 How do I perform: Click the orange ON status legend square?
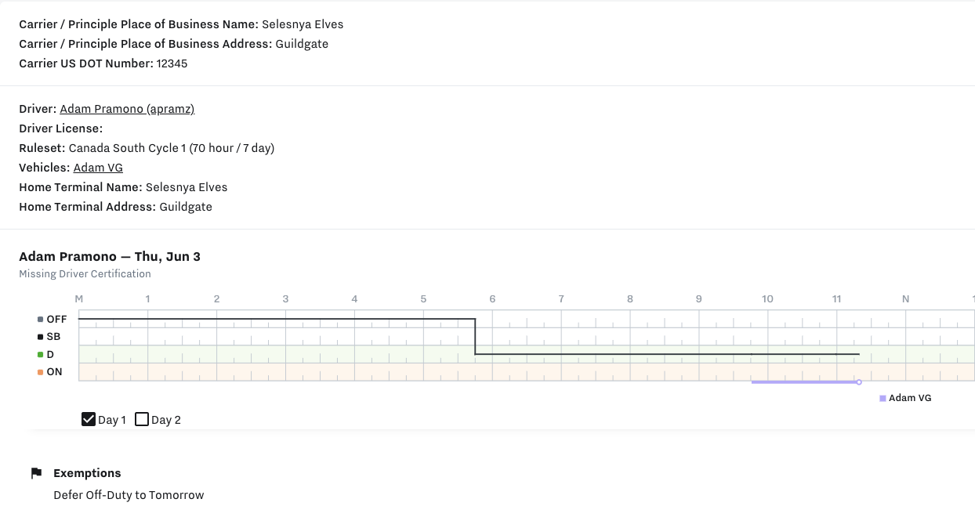pos(41,372)
